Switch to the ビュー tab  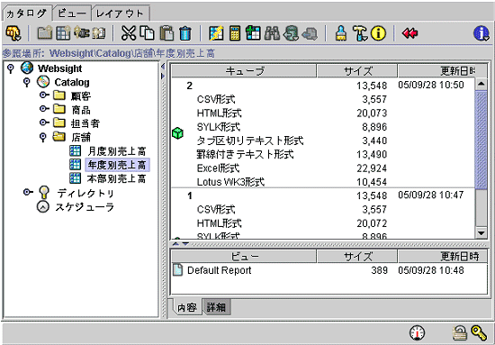click(x=72, y=14)
